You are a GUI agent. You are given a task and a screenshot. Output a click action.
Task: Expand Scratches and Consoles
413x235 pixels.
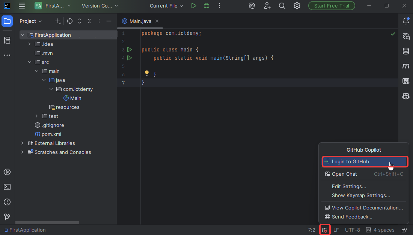(x=23, y=152)
